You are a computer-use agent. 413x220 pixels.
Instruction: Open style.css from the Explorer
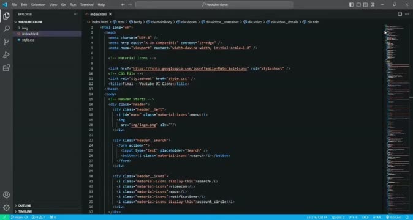point(47,40)
